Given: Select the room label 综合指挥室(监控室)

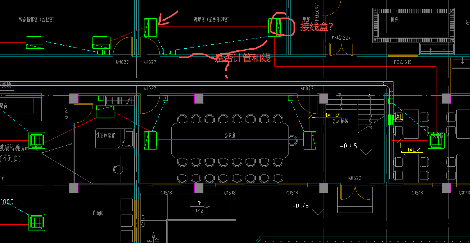Looking at the screenshot, I should (38, 19).
